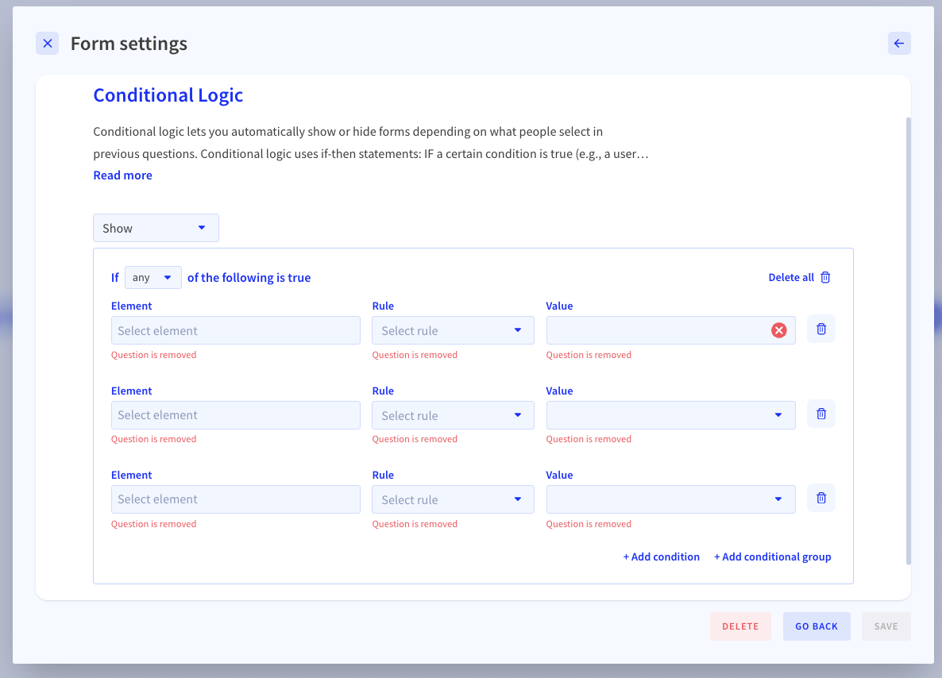Open the third row's Select rule dropdown
The image size is (942, 678).
453,499
